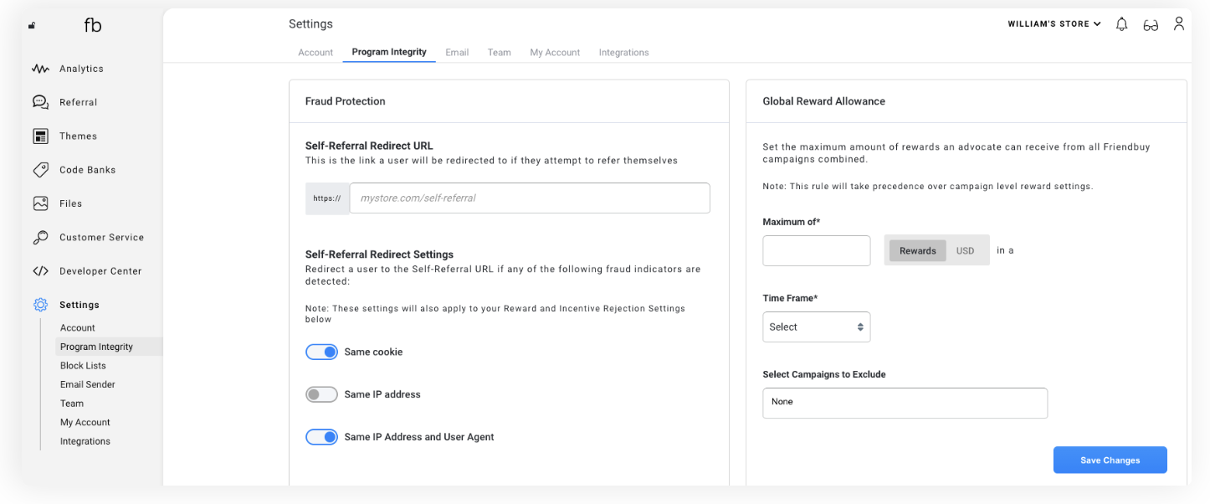Disable the Same cookie toggle
Screen dimensions: 1210x504
point(321,352)
